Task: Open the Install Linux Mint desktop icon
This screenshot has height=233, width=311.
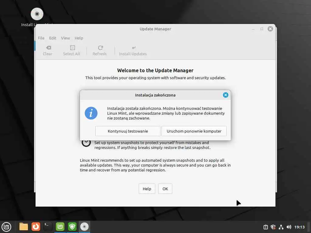Action: (37, 17)
